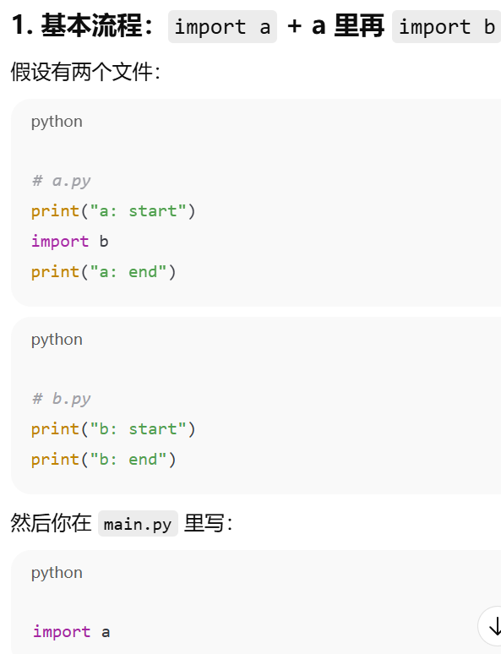Click the inline code 'main.py'
The height and width of the screenshot is (654, 501).
tap(138, 524)
